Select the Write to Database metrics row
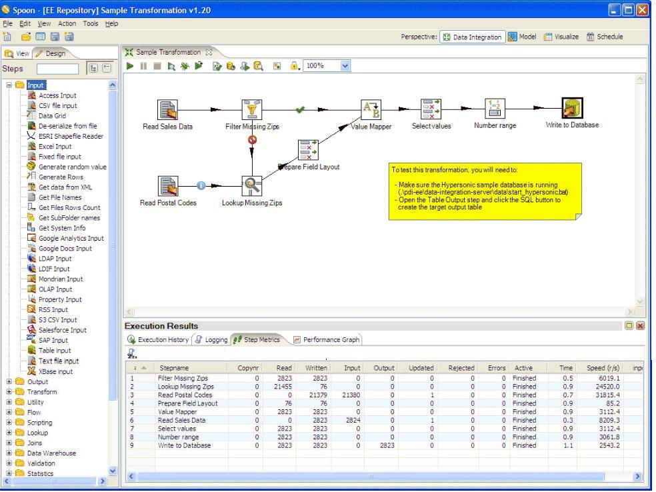 pos(384,445)
